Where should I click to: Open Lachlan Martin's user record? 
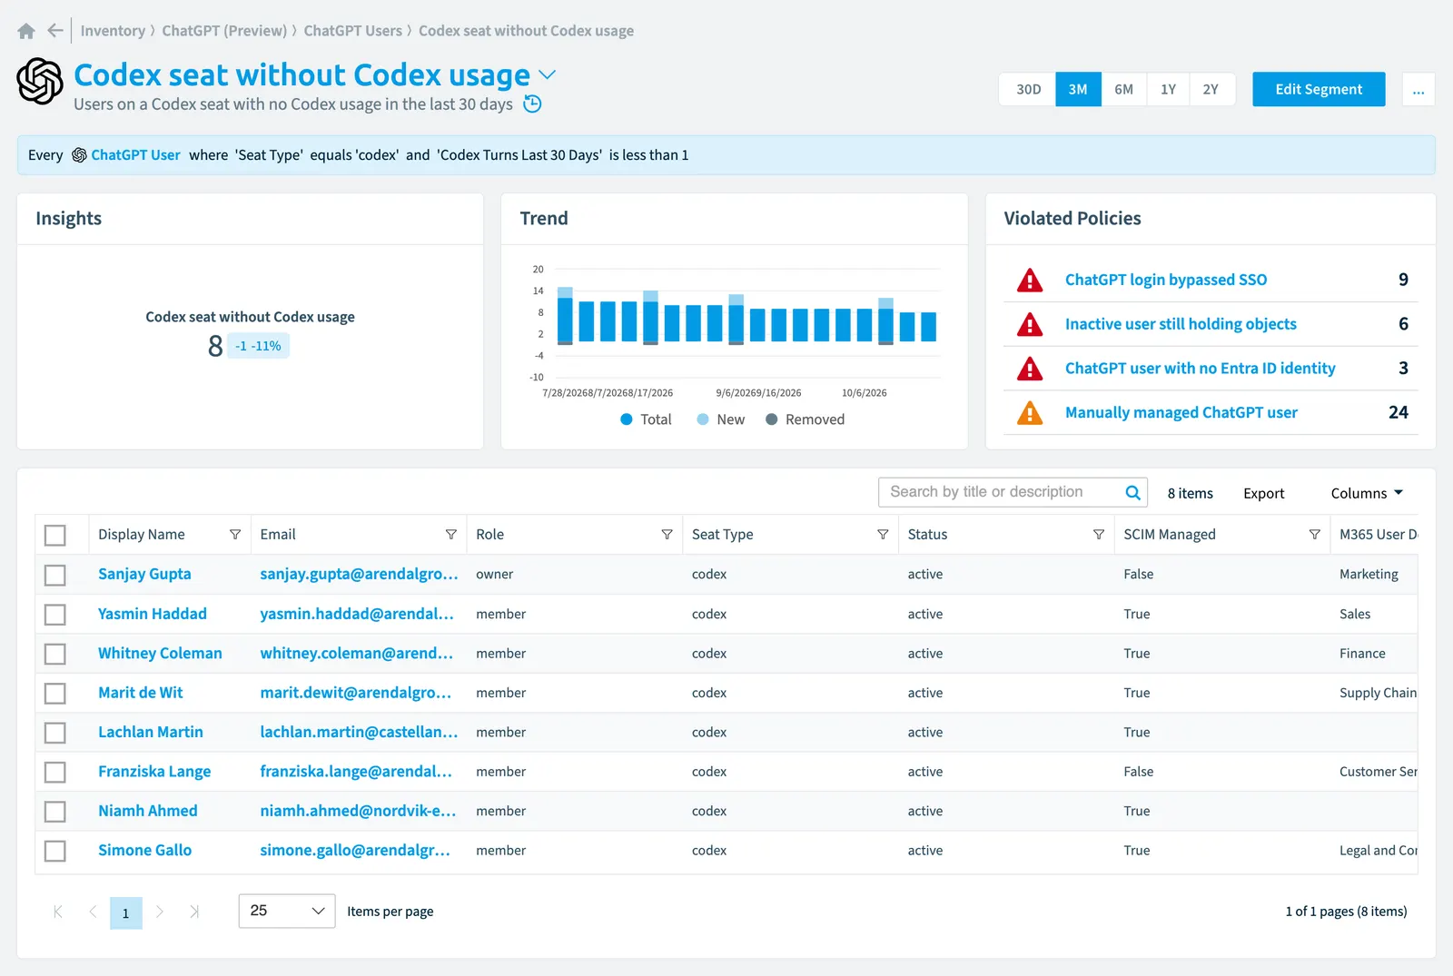[x=151, y=732]
